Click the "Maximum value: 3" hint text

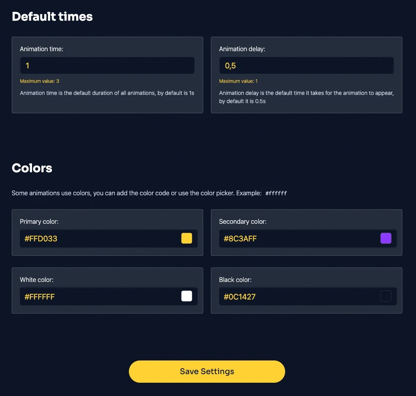[x=39, y=81]
